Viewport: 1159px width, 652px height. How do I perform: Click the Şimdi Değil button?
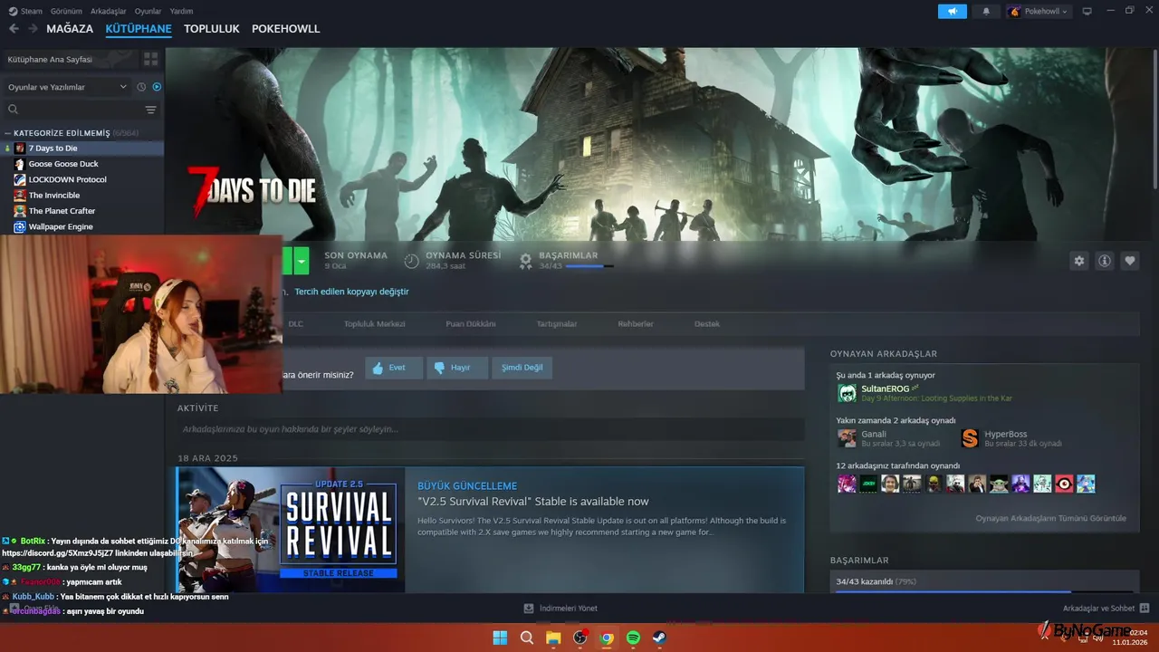coord(522,368)
